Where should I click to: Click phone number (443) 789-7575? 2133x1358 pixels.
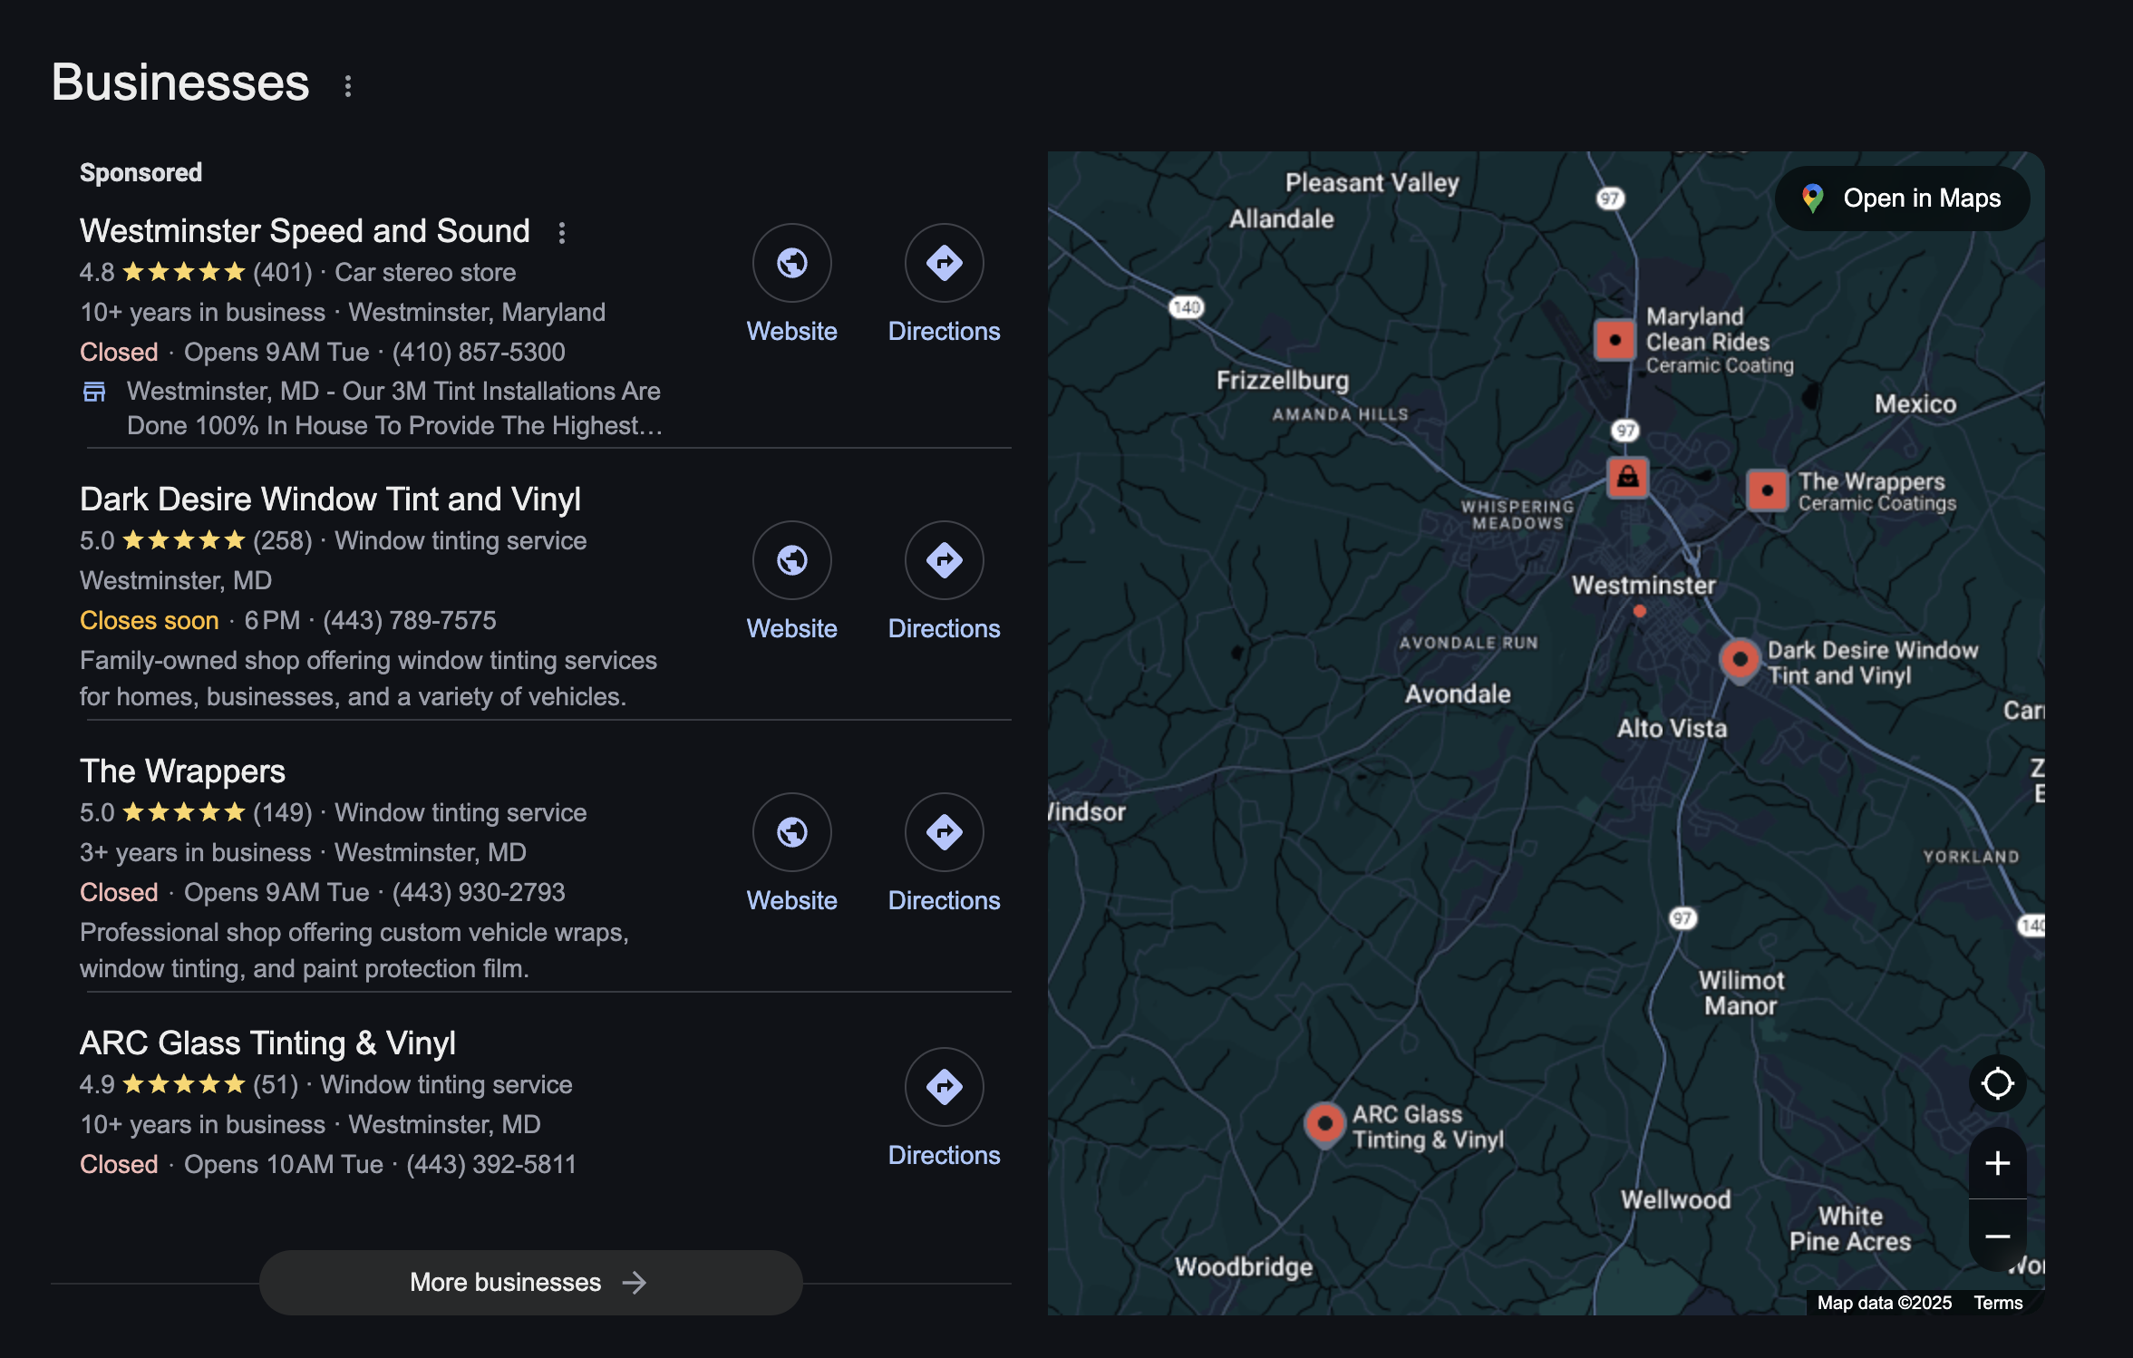pos(410,621)
